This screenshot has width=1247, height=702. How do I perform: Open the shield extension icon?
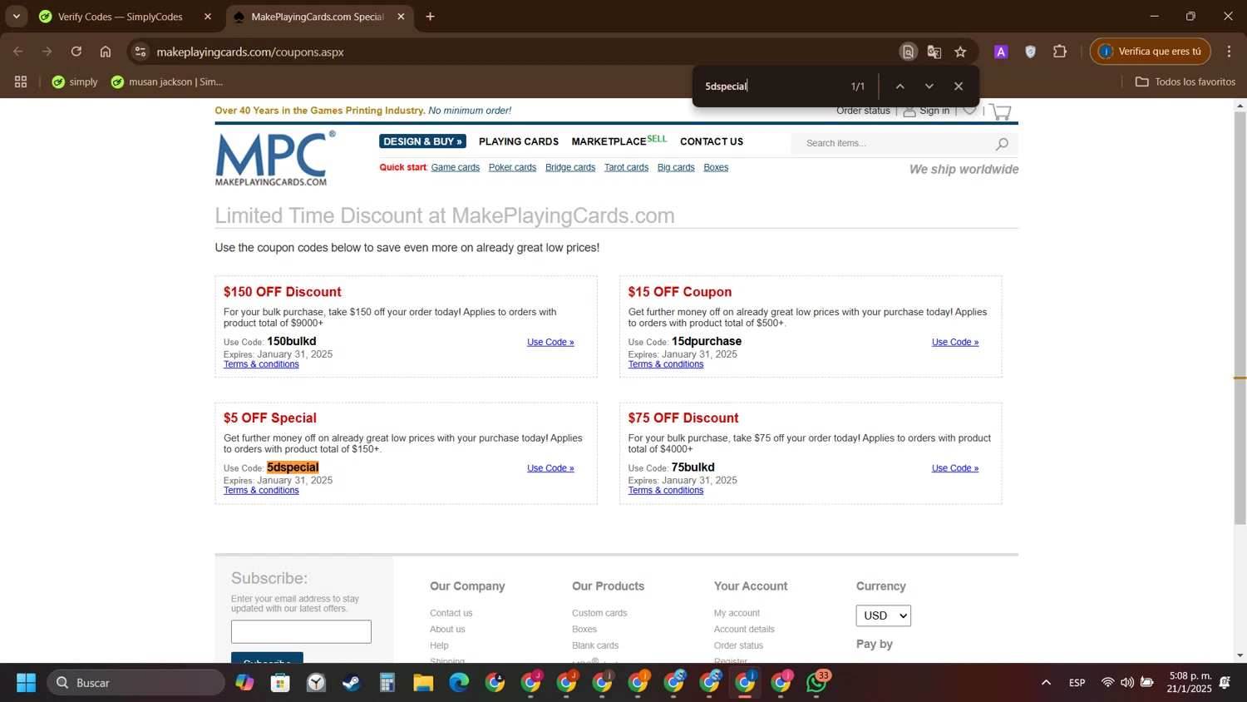coord(1031,52)
